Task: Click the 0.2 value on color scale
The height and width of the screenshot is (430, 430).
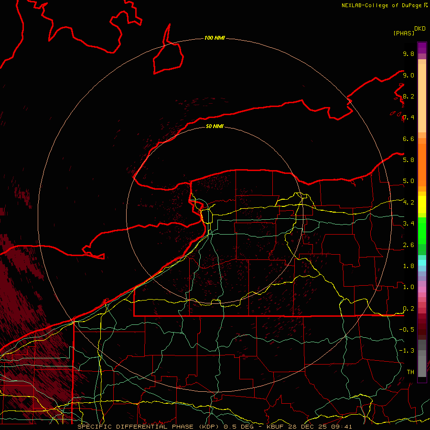Action: (x=408, y=309)
